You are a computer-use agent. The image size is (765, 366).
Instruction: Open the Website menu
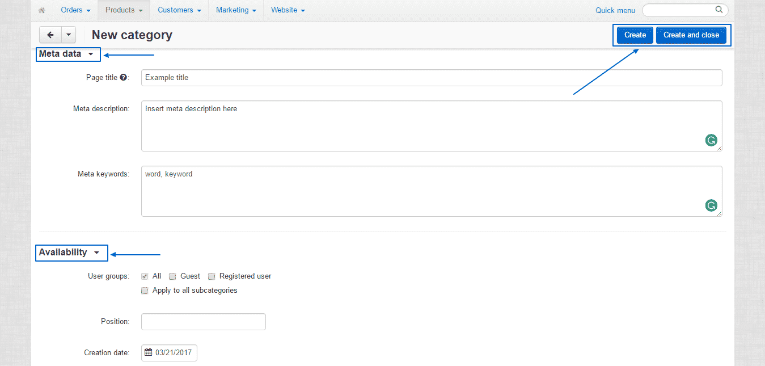287,10
